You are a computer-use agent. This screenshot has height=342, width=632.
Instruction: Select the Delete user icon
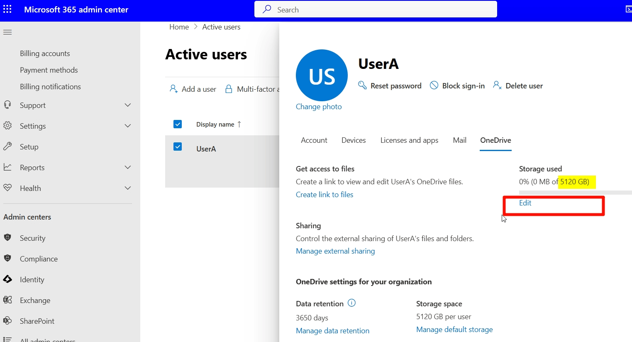pyautogui.click(x=497, y=85)
